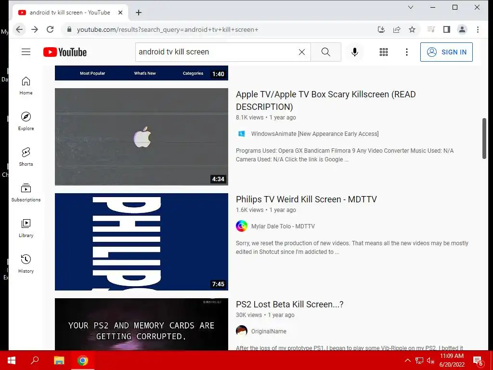Click '8.1K views' metadata text
Image resolution: width=493 pixels, height=370 pixels.
pyautogui.click(x=250, y=118)
